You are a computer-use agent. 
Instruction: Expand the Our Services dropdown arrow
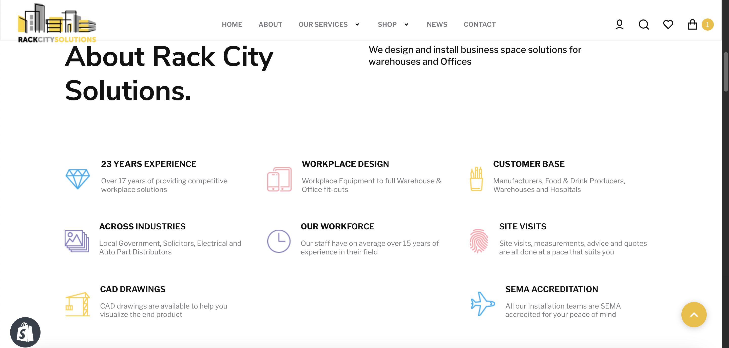[x=357, y=25]
